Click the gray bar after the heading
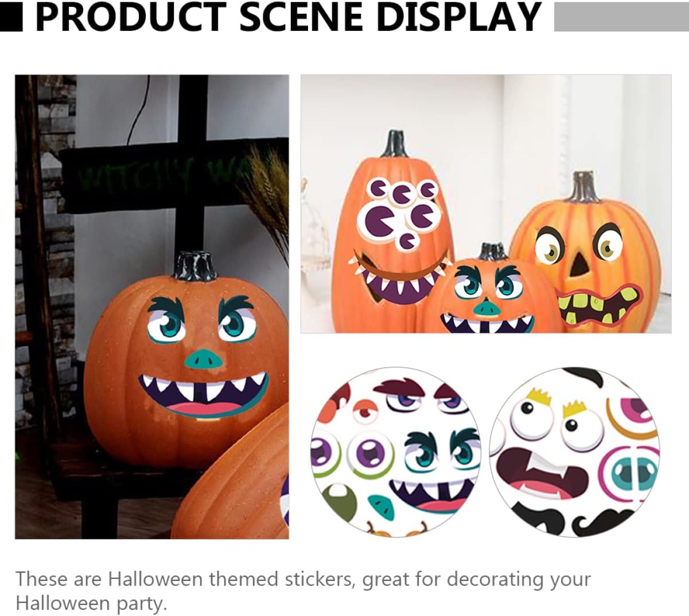689x616 pixels. (x=621, y=17)
